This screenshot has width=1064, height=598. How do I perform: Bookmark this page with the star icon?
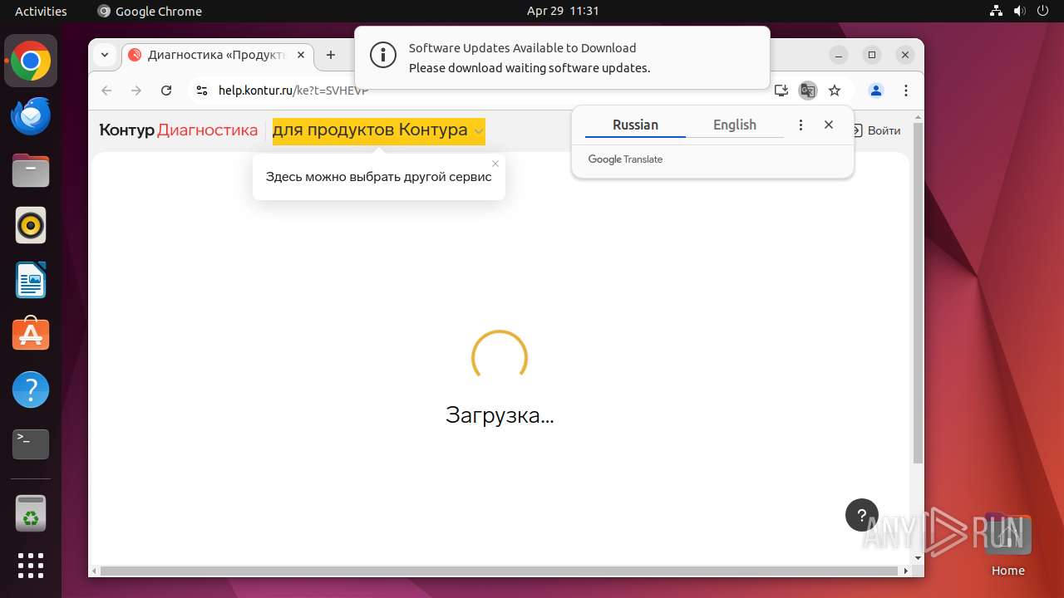pyautogui.click(x=835, y=91)
